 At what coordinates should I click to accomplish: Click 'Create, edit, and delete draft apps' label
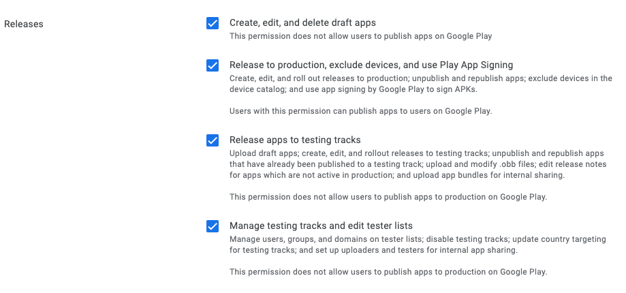click(302, 22)
